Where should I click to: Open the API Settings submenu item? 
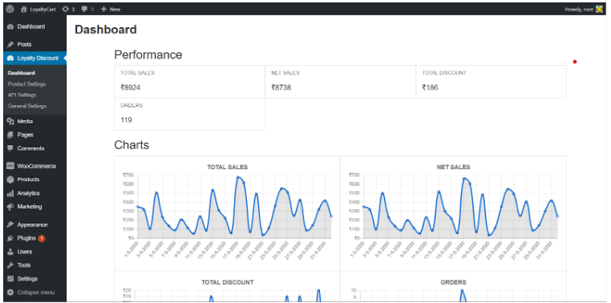pos(22,95)
